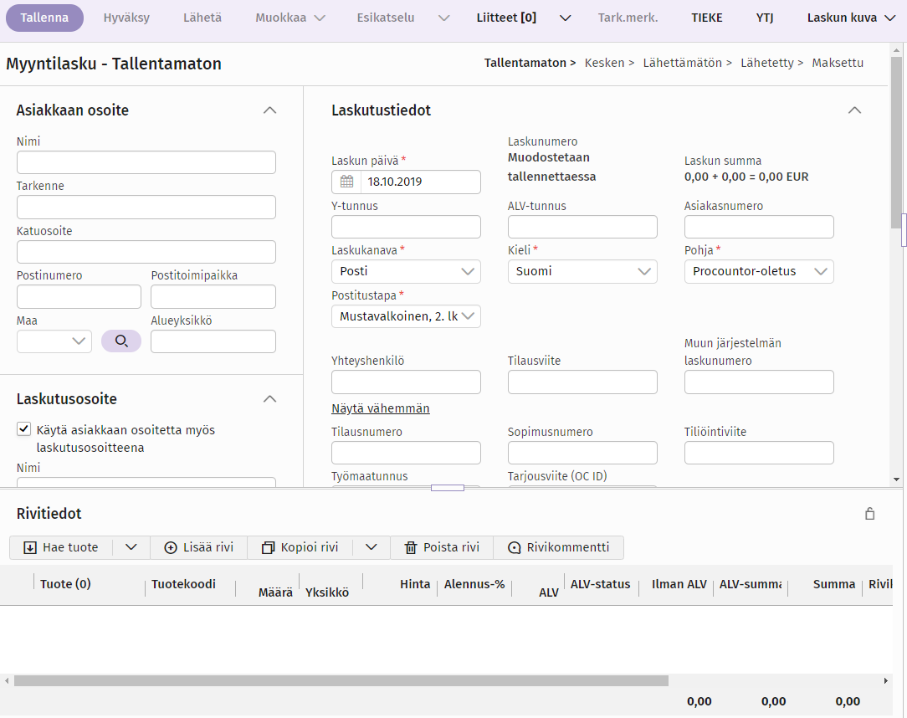This screenshot has width=907, height=718.
Task: Click the Hinta column header
Action: [415, 584]
